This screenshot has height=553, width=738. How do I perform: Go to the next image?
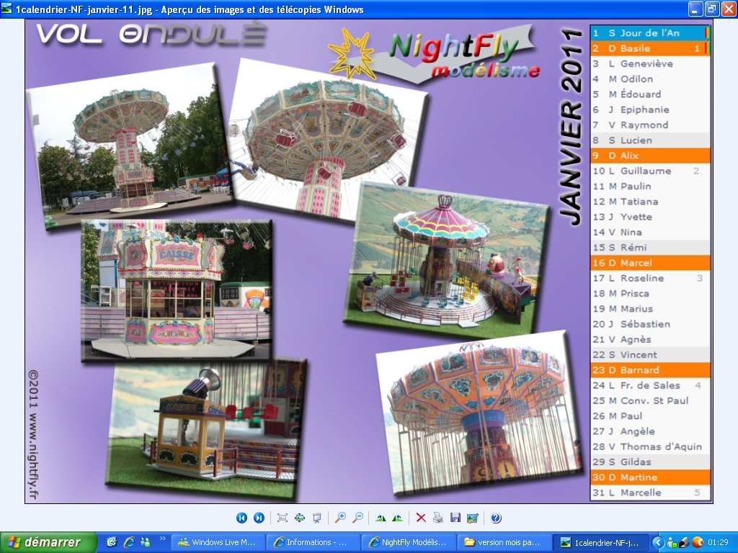pos(259,518)
